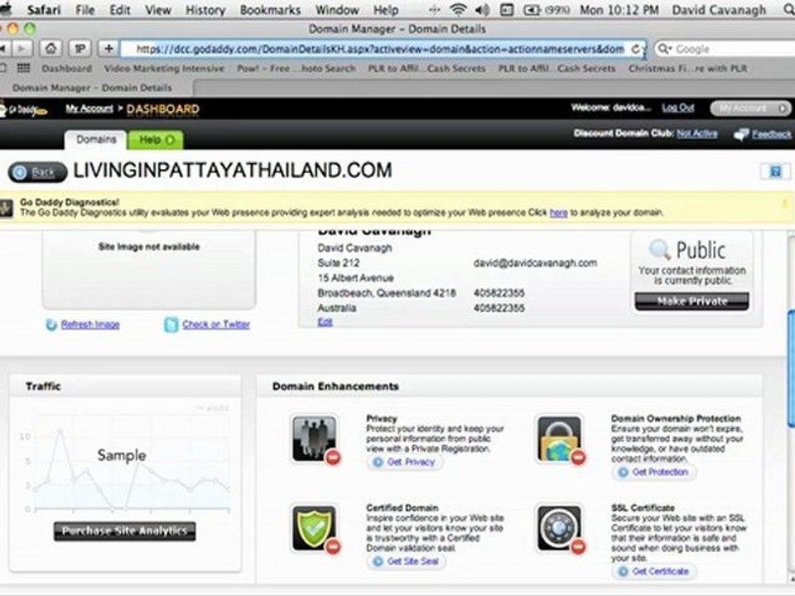This screenshot has height=596, width=795.
Task: Click the Feedback megaphone icon
Action: point(740,134)
